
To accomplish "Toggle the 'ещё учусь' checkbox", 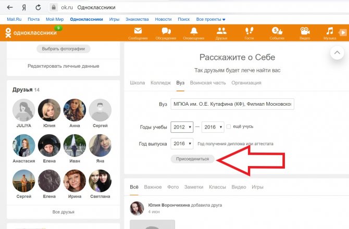I will point(229,126).
